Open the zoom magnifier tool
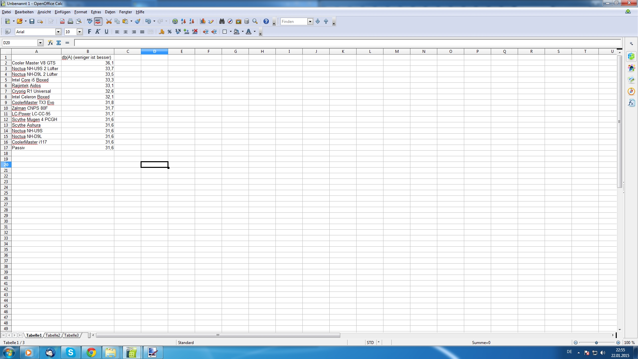The height and width of the screenshot is (359, 638). pos(255,22)
